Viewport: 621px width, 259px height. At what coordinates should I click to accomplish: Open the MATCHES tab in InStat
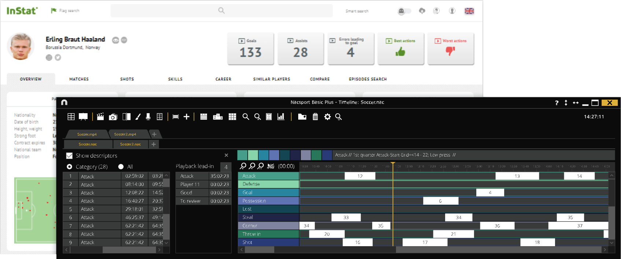click(79, 79)
